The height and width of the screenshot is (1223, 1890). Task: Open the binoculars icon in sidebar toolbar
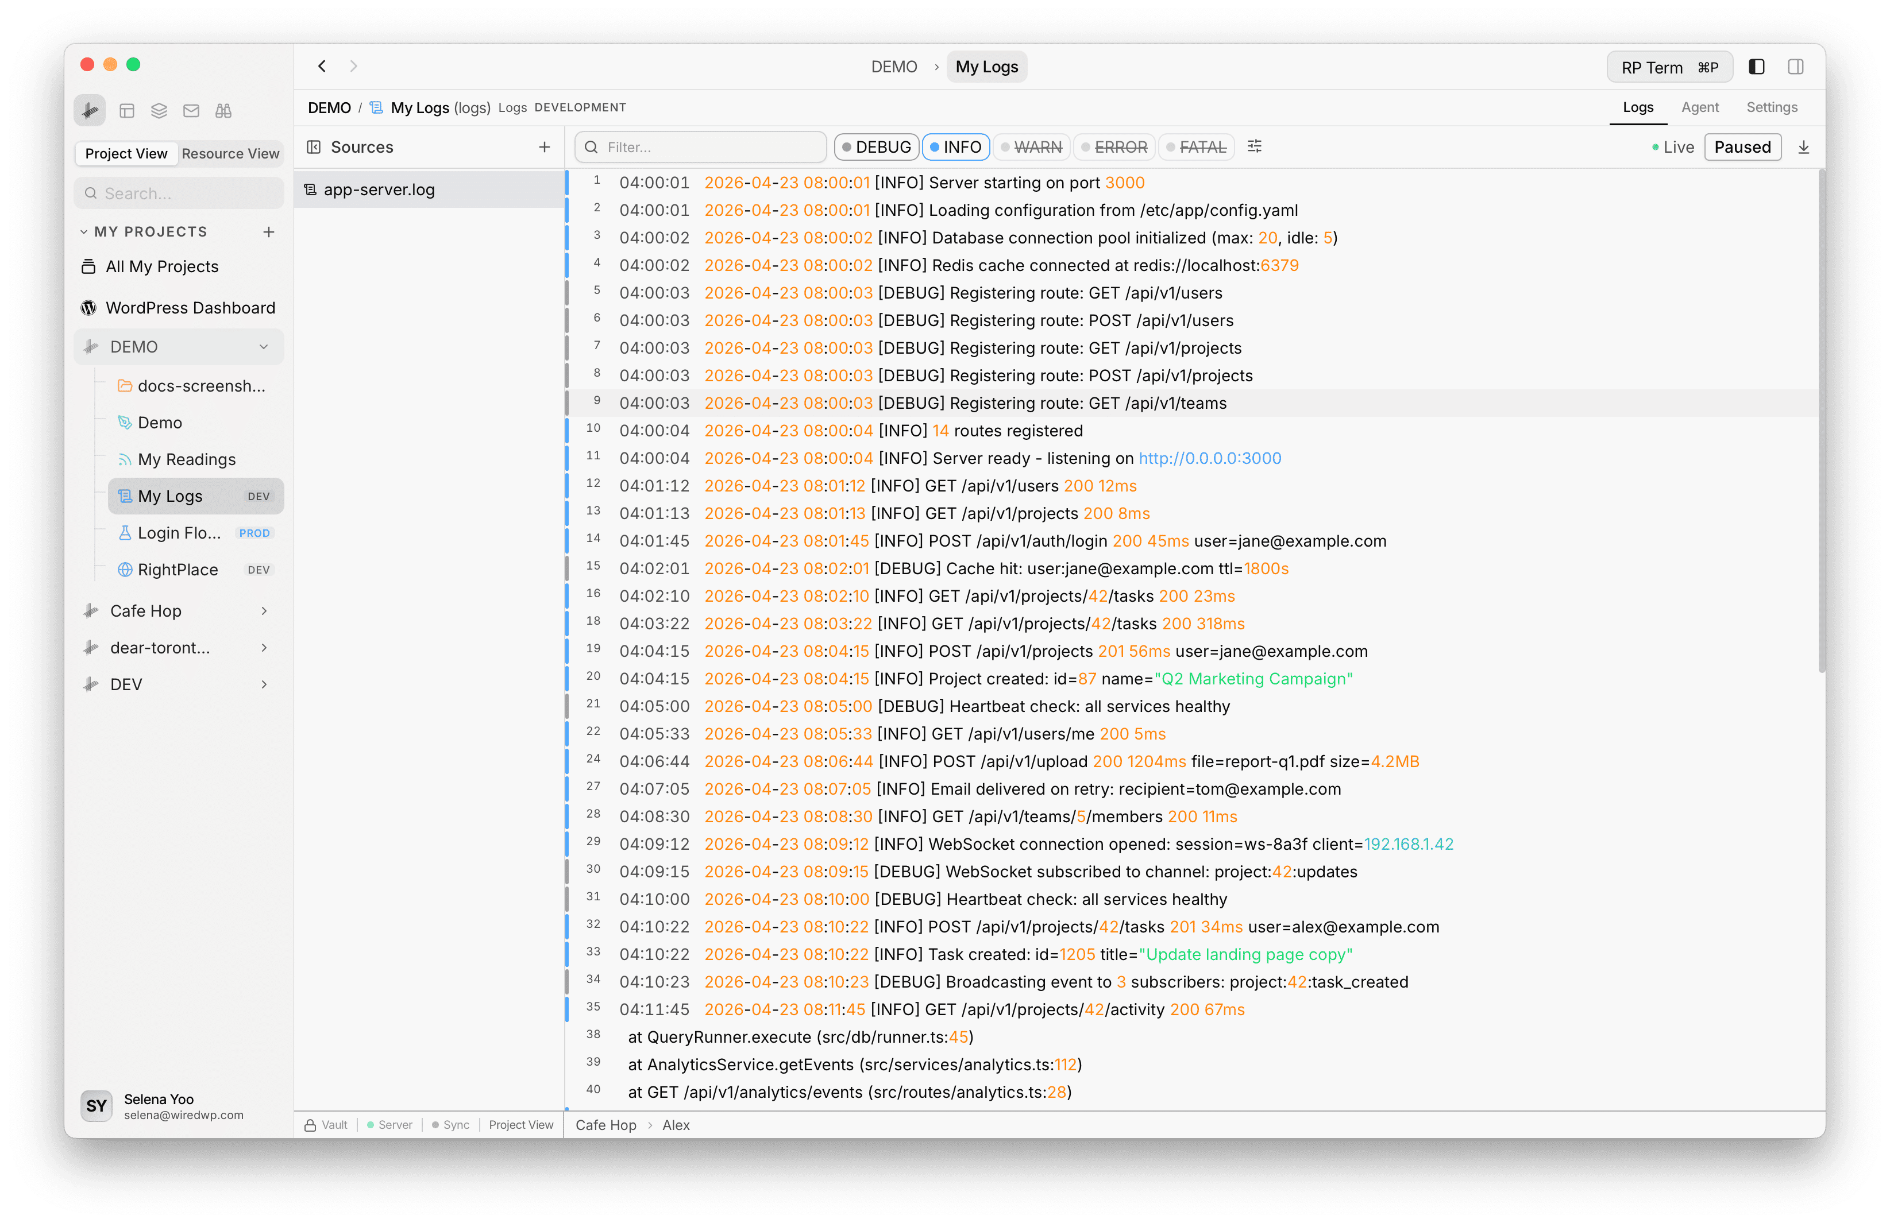click(x=223, y=110)
